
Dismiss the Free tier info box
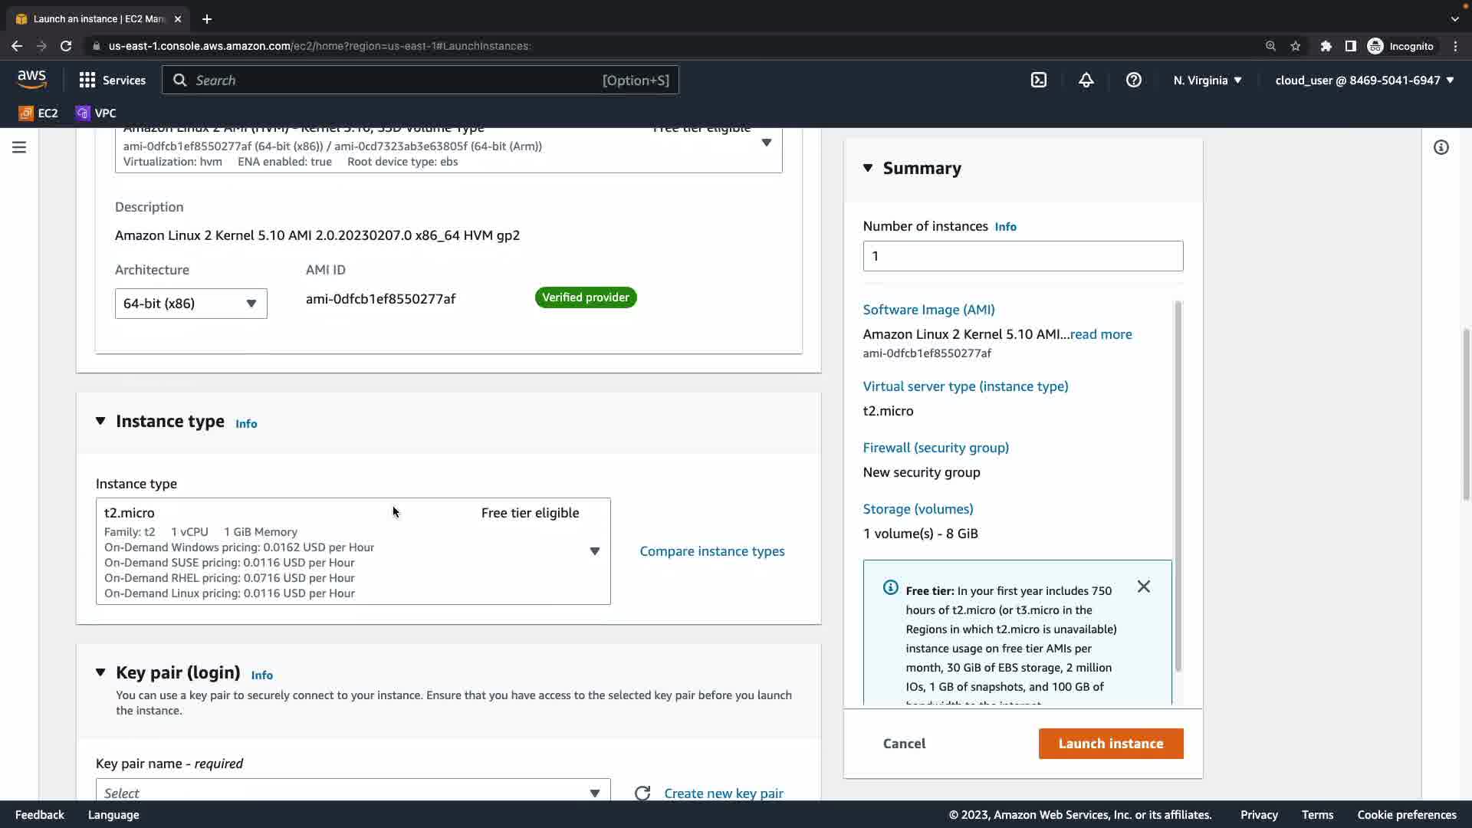(1144, 586)
